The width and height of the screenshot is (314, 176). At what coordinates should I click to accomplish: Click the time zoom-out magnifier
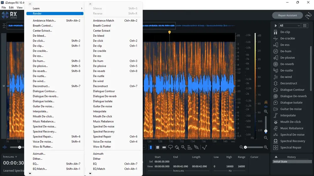point(241,147)
